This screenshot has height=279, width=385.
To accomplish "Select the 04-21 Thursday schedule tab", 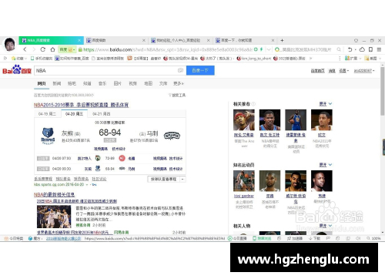I will 102,114.
